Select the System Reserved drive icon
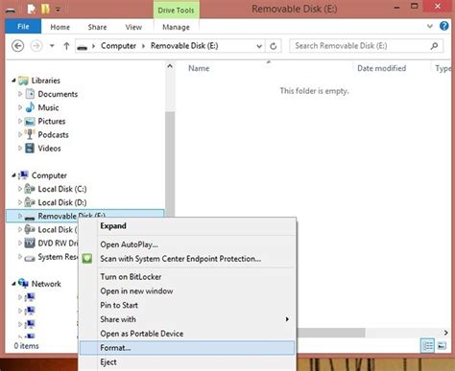Screen dimensions: 455x371 (30, 258)
